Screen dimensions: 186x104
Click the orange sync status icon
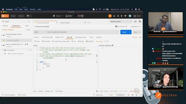(x=110, y=16)
